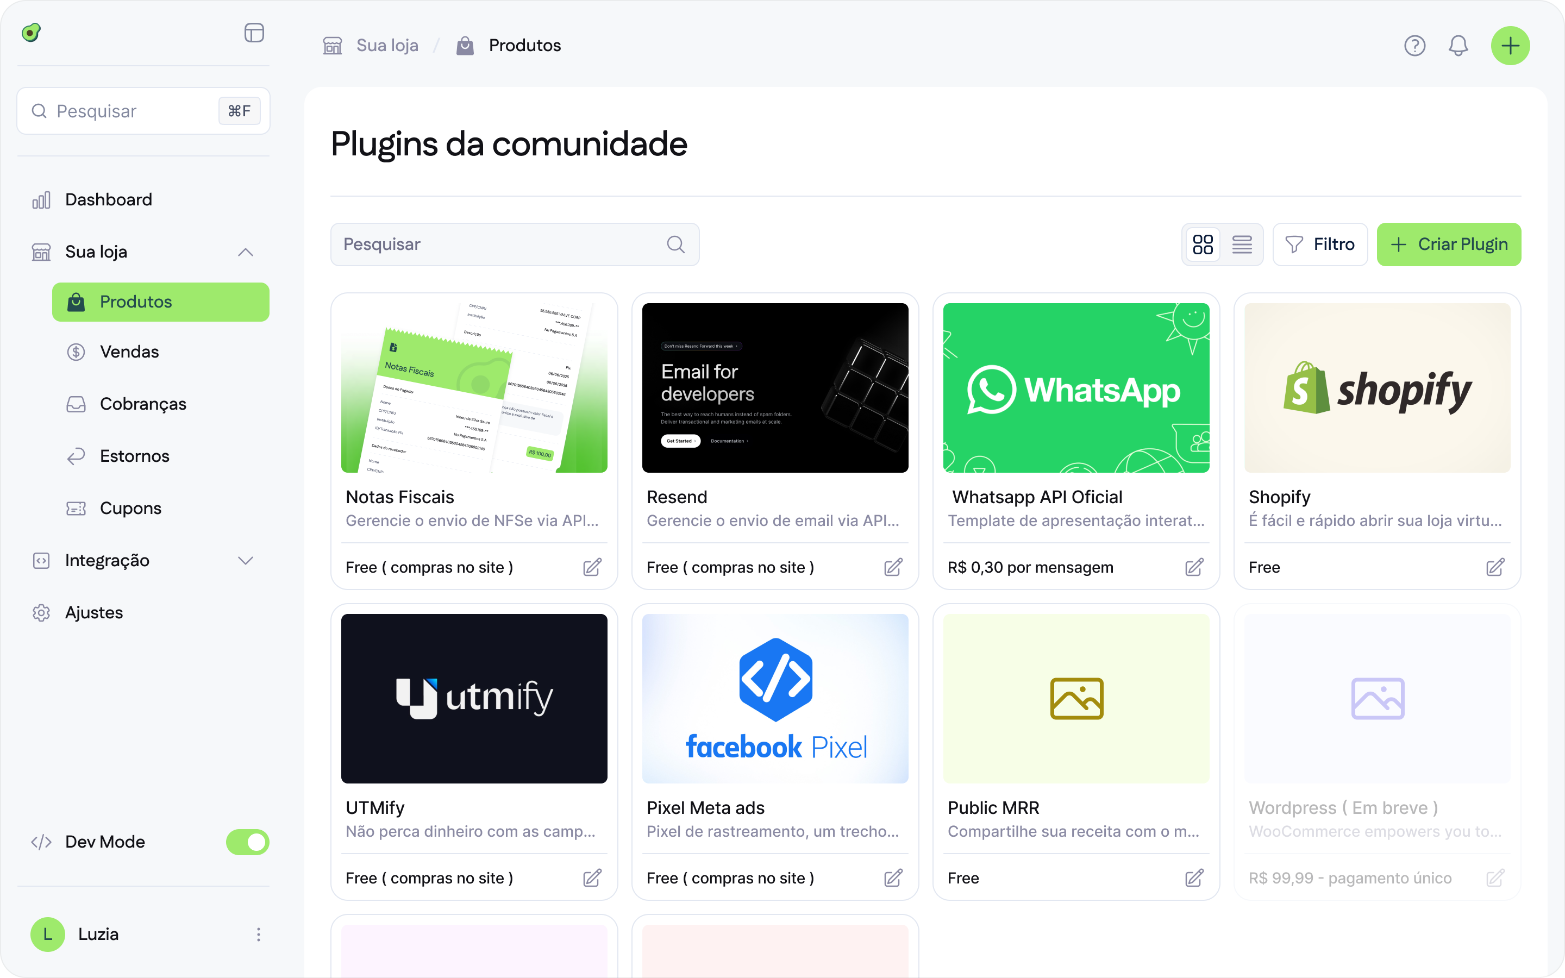
Task: Open the Filtro panel
Action: click(1319, 244)
